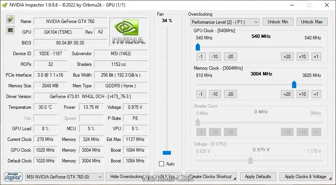Decrease GPU Clock by 20 MHz

click(x=230, y=57)
